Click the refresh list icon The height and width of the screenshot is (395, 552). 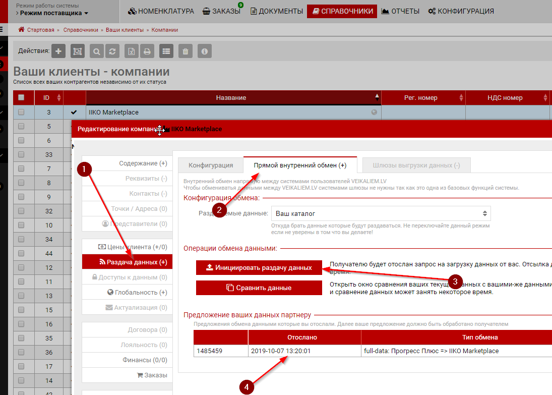(113, 51)
